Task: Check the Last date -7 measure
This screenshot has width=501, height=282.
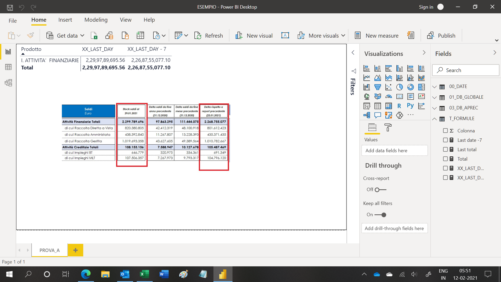Action: 445,140
